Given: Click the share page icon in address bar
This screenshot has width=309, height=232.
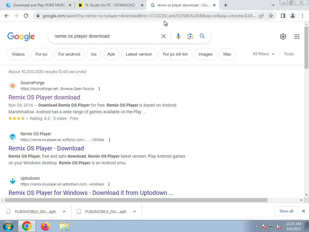Looking at the screenshot, I should pos(261,16).
